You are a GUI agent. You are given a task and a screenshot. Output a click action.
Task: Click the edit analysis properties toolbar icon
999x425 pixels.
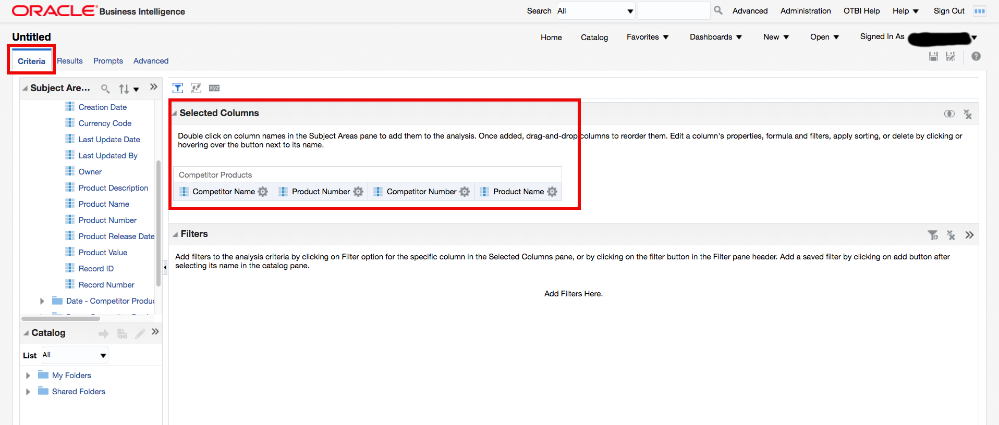196,88
